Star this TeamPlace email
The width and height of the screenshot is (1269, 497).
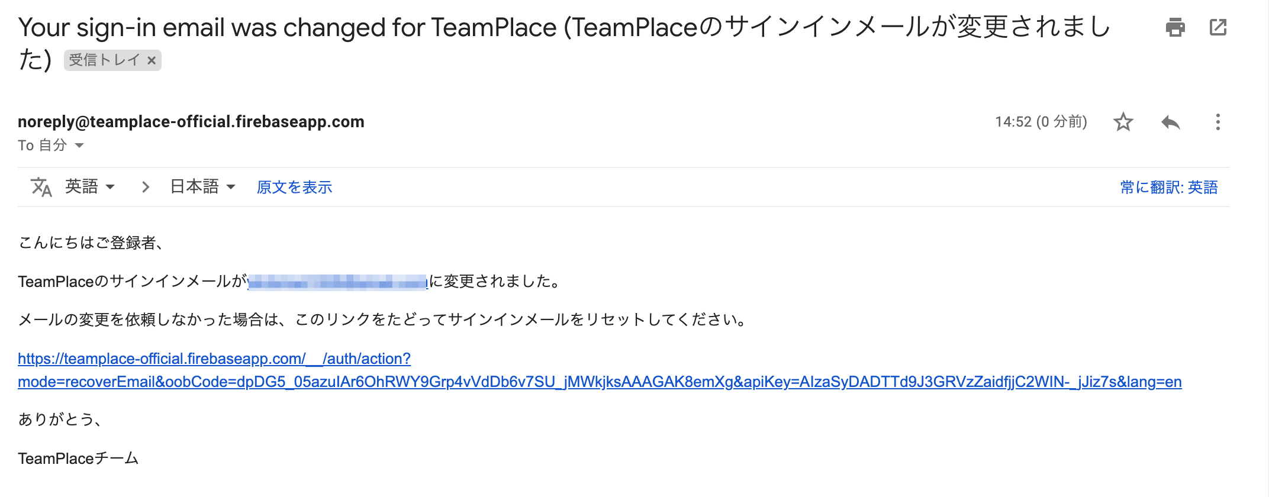point(1123,122)
